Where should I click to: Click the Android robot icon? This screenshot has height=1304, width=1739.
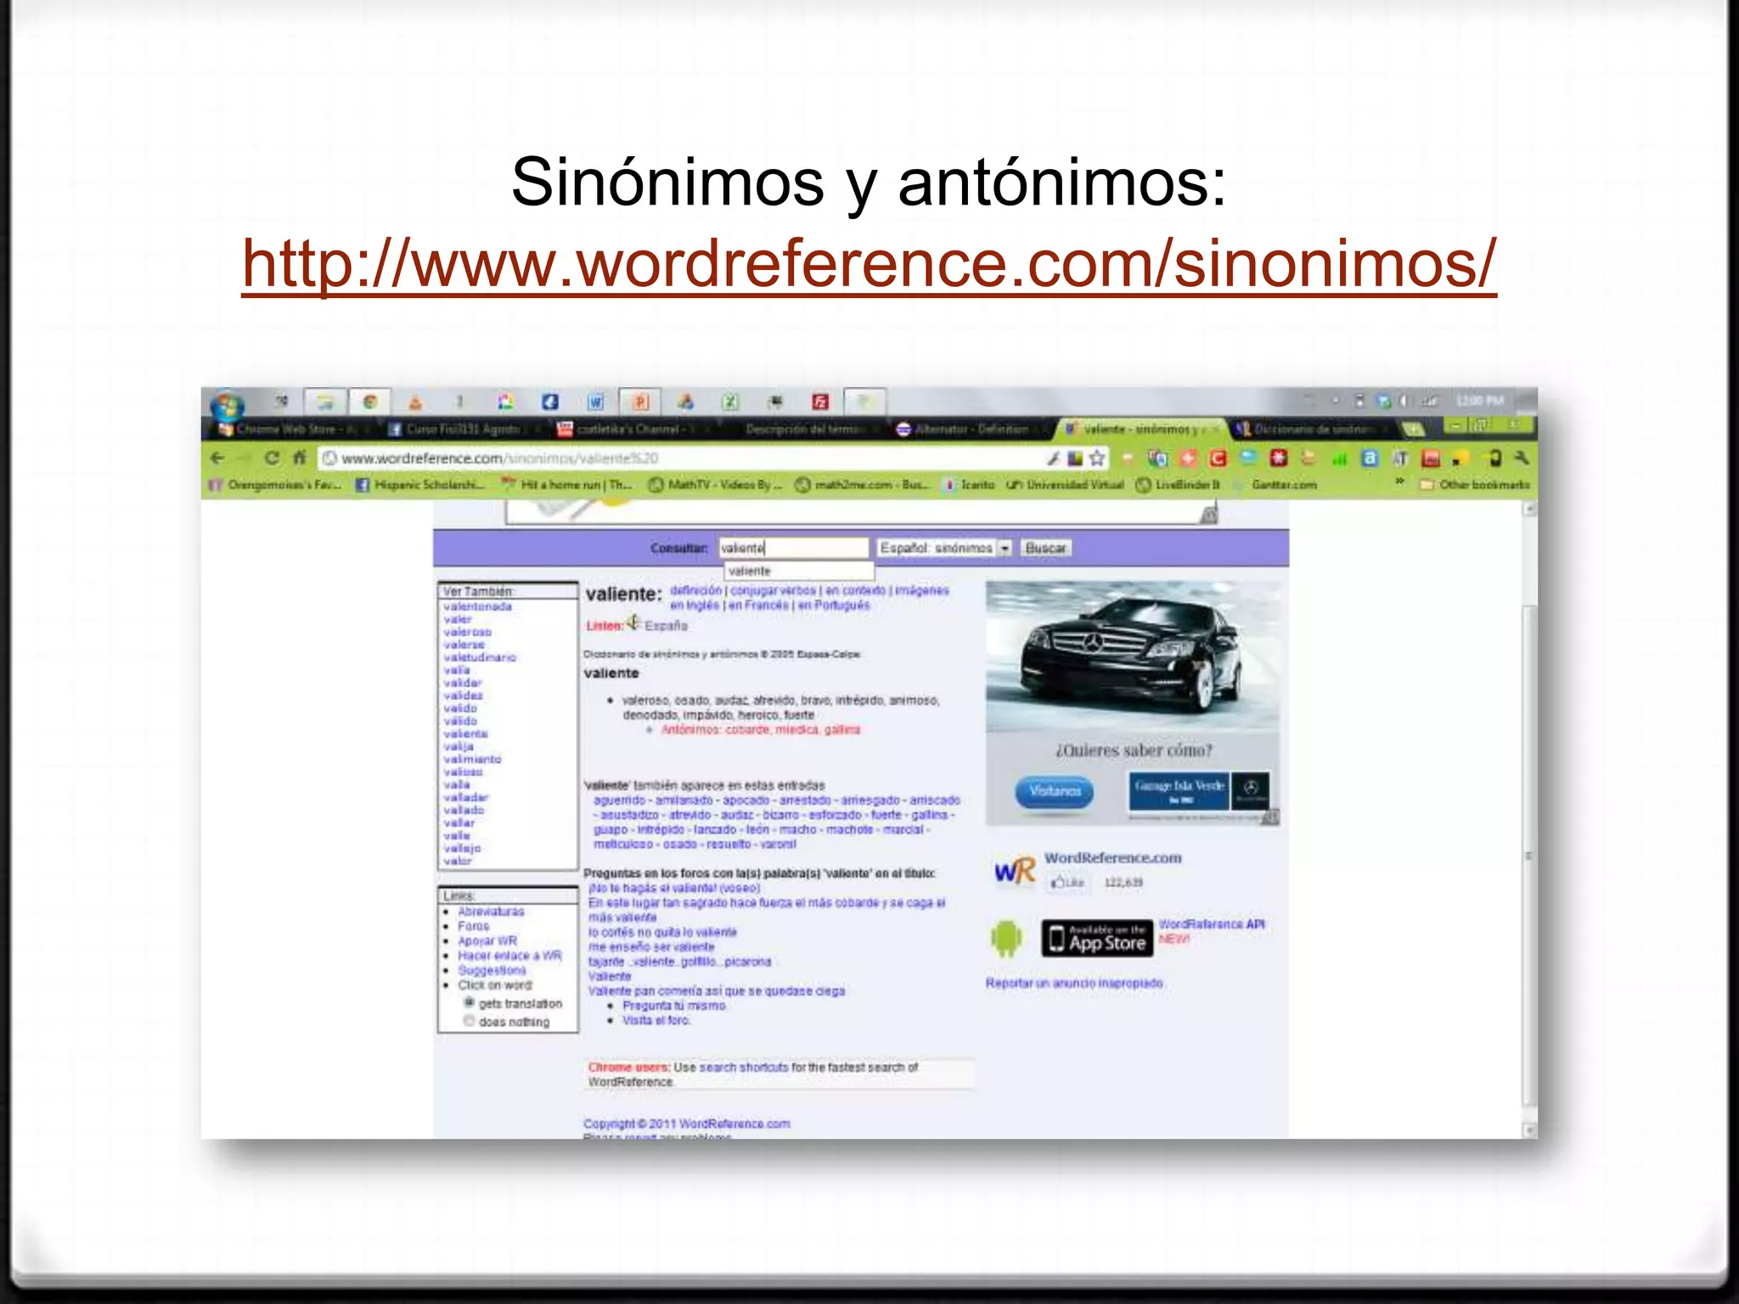[1006, 937]
